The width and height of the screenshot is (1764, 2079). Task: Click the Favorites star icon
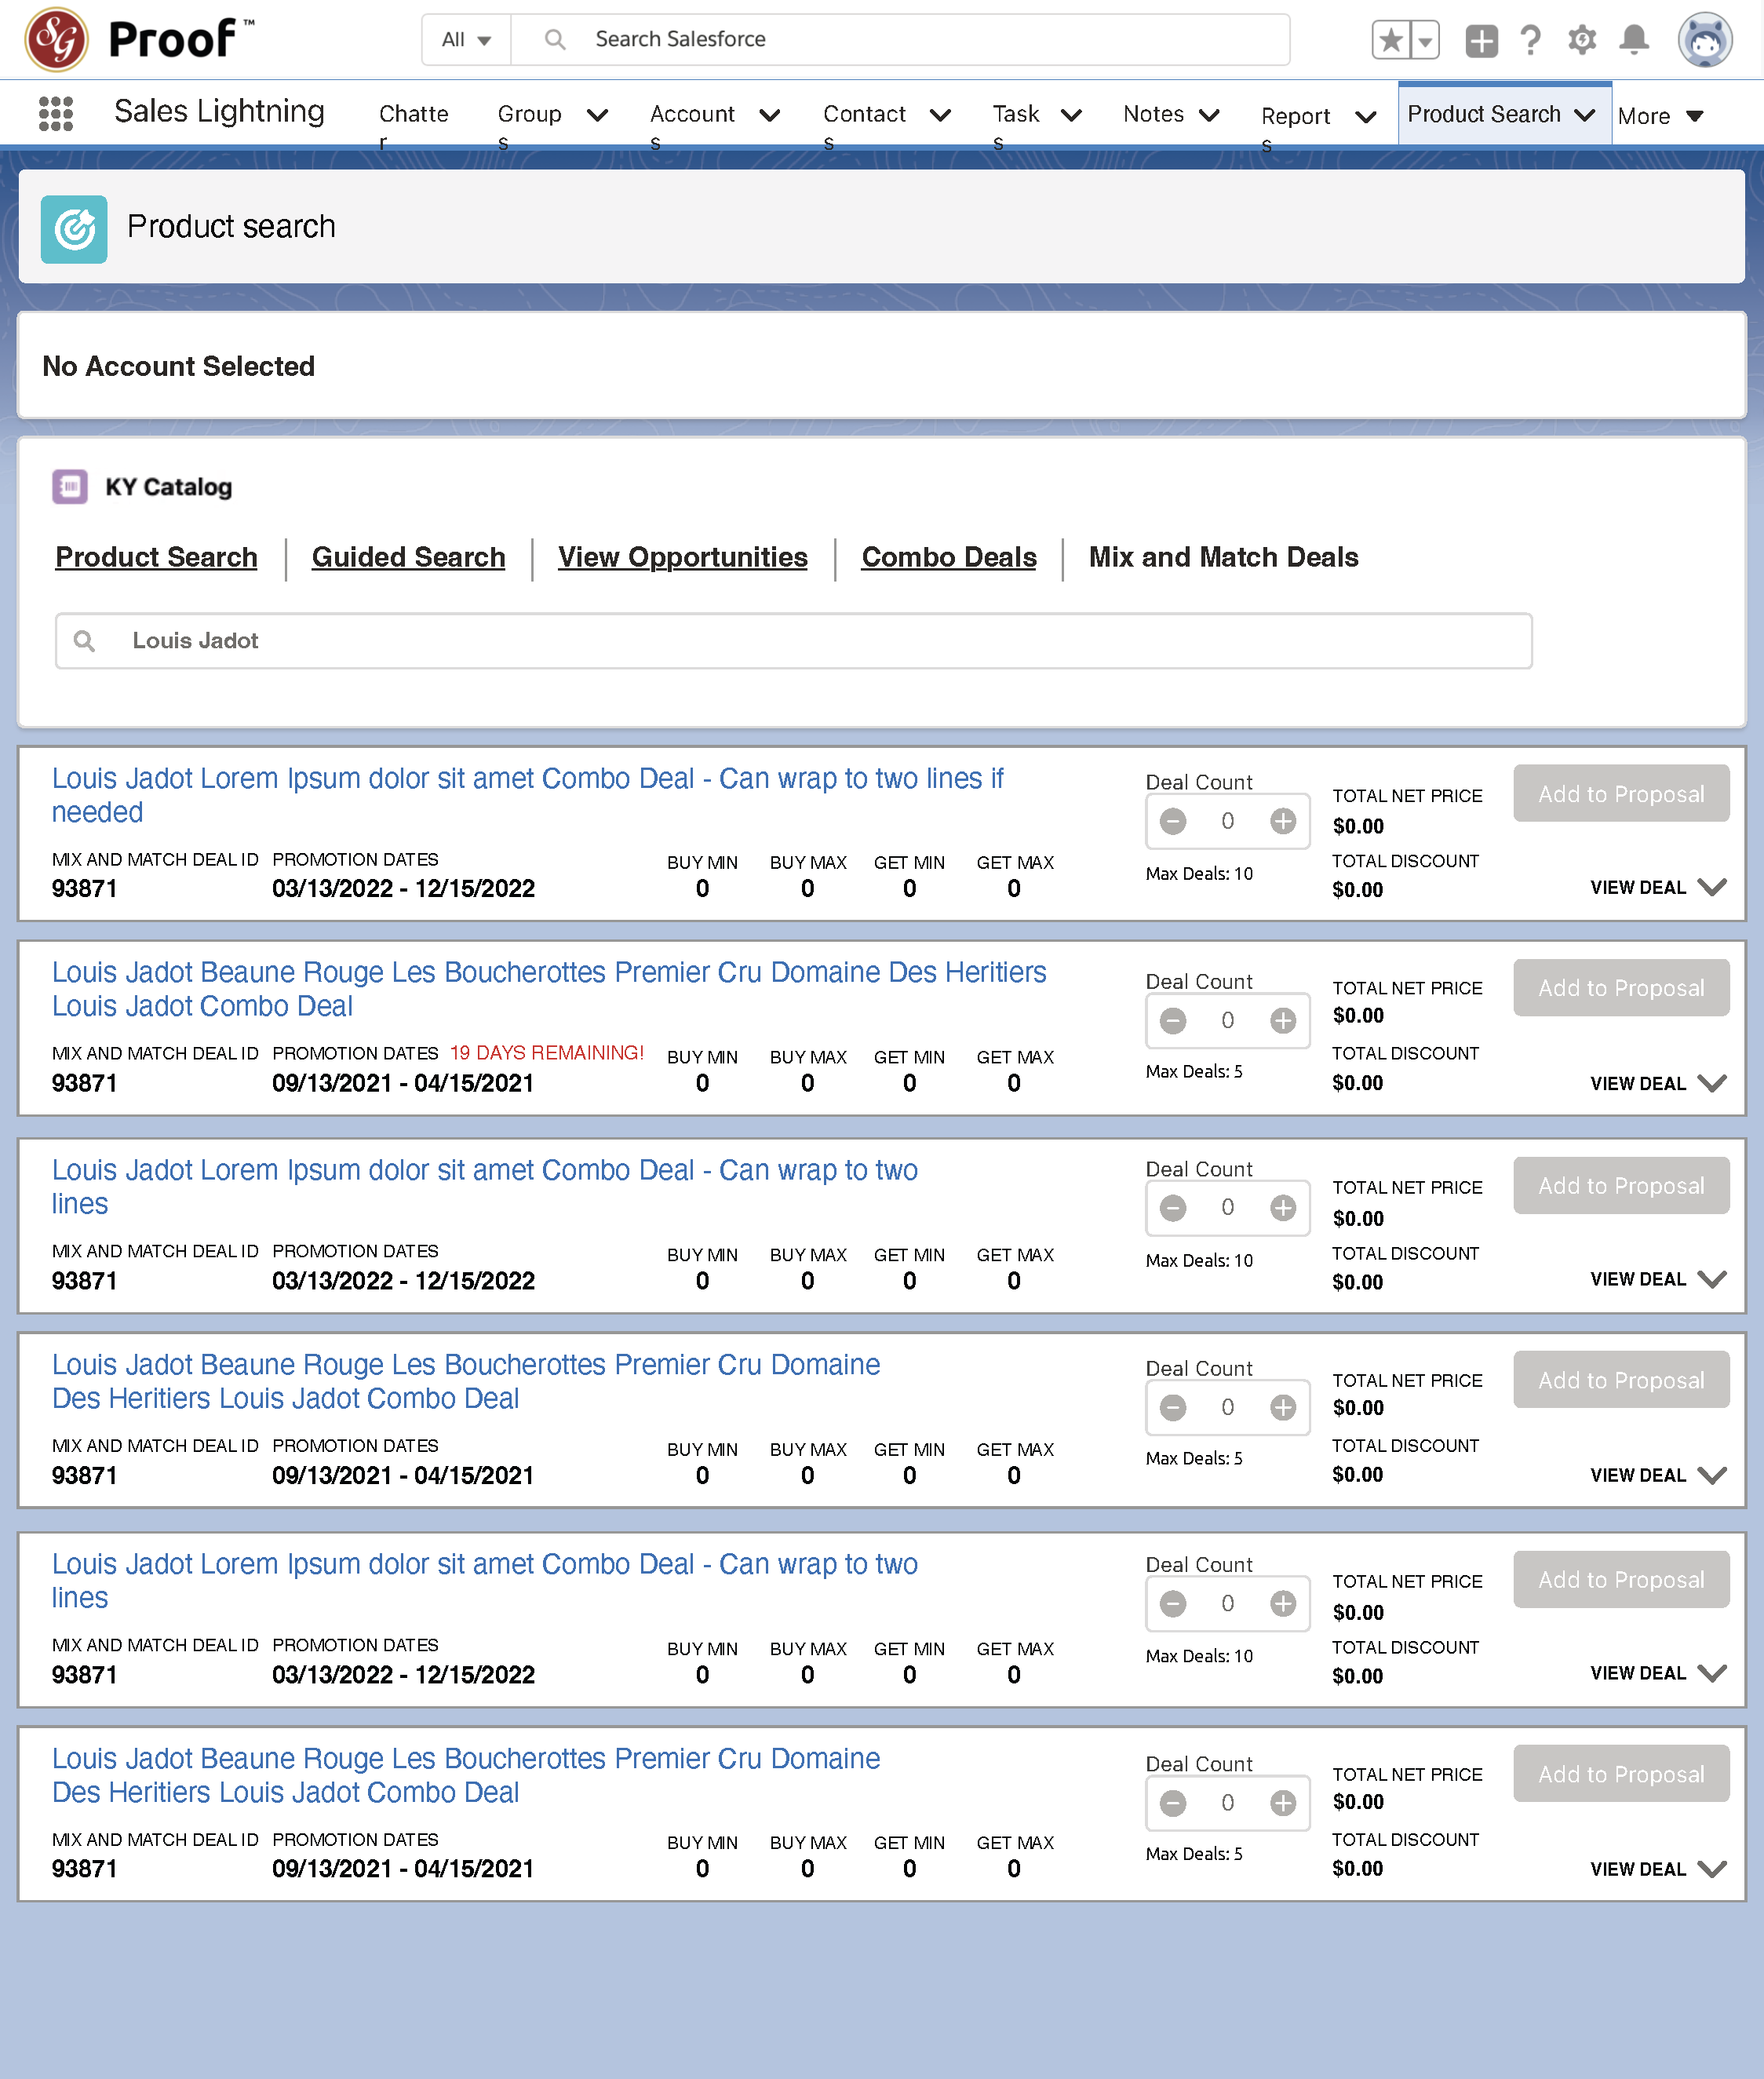pyautogui.click(x=1390, y=40)
